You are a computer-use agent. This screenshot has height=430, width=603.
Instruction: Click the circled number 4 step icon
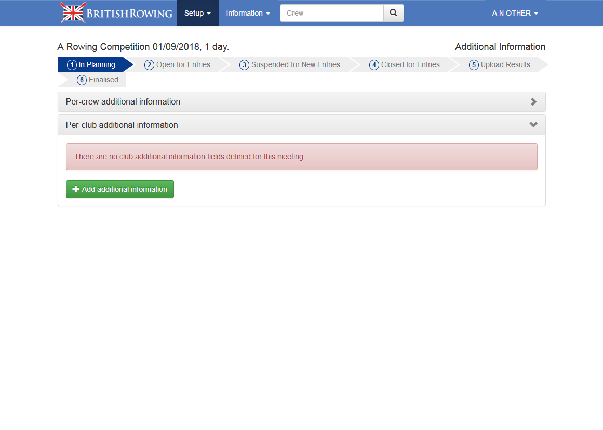tap(374, 65)
